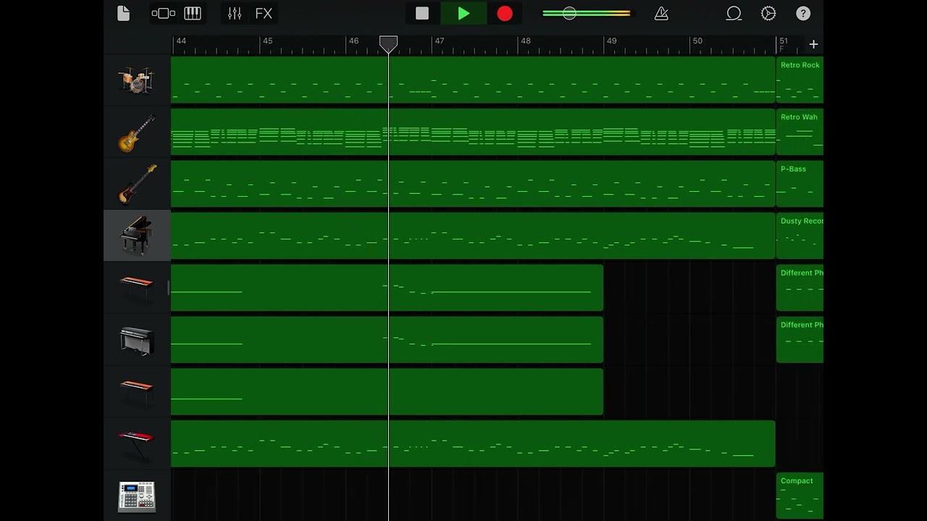Open the keyboard instrument view
Image resolution: width=927 pixels, height=521 pixels.
click(x=192, y=13)
